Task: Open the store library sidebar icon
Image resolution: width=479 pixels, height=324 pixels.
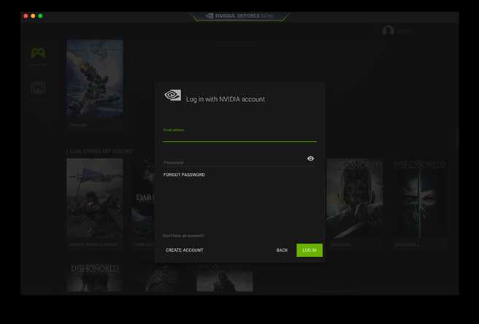Action: click(38, 88)
